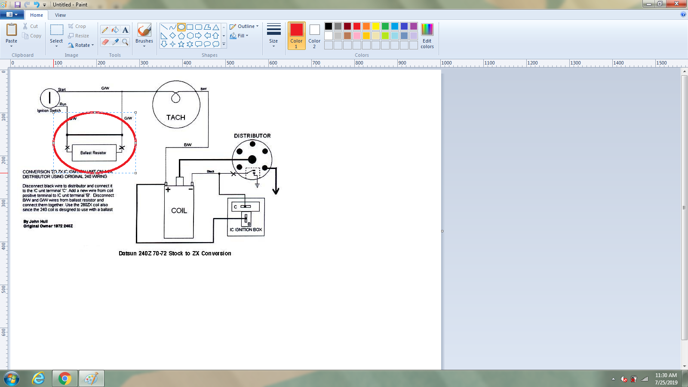Open Internet Explorer from the taskbar
Image resolution: width=688 pixels, height=387 pixels.
click(x=39, y=379)
